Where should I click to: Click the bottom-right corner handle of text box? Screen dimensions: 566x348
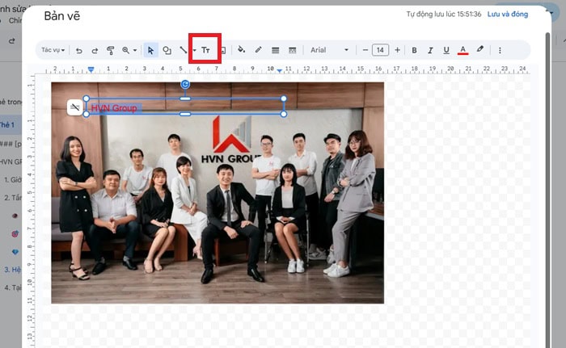(x=284, y=114)
